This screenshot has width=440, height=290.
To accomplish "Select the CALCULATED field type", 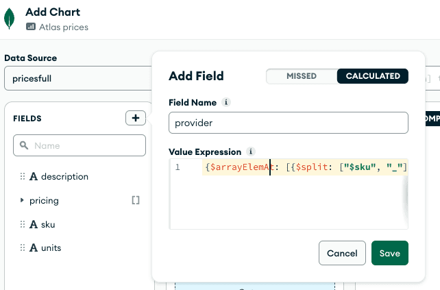I will pos(373,76).
